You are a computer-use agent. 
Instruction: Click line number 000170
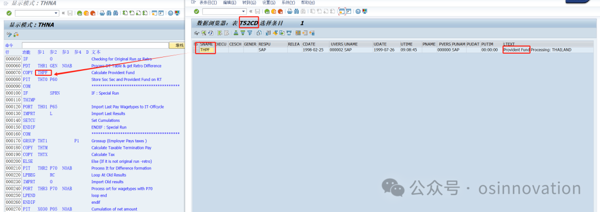pos(13,141)
